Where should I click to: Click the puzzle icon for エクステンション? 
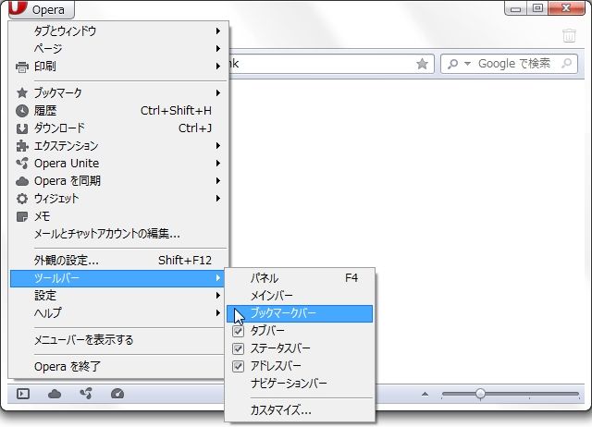tap(22, 146)
